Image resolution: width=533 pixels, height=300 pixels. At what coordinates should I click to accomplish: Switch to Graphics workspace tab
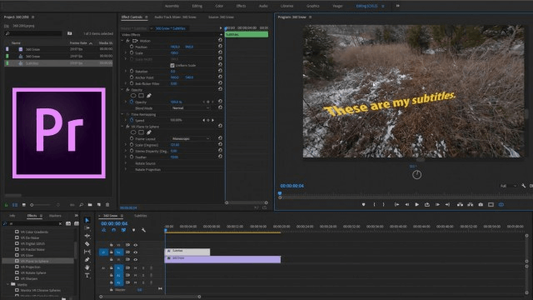[x=313, y=6]
